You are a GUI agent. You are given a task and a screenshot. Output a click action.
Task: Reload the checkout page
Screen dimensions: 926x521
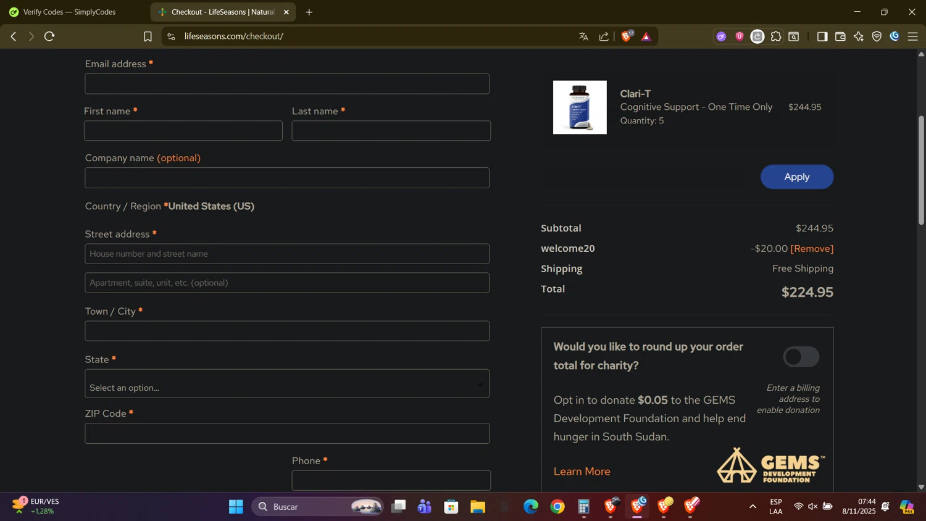tap(50, 36)
